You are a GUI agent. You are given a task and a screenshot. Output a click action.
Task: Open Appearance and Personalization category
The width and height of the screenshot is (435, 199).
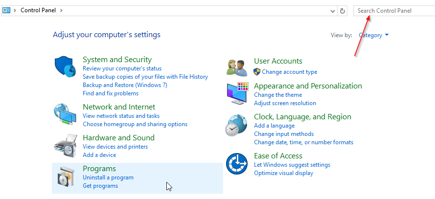point(308,86)
